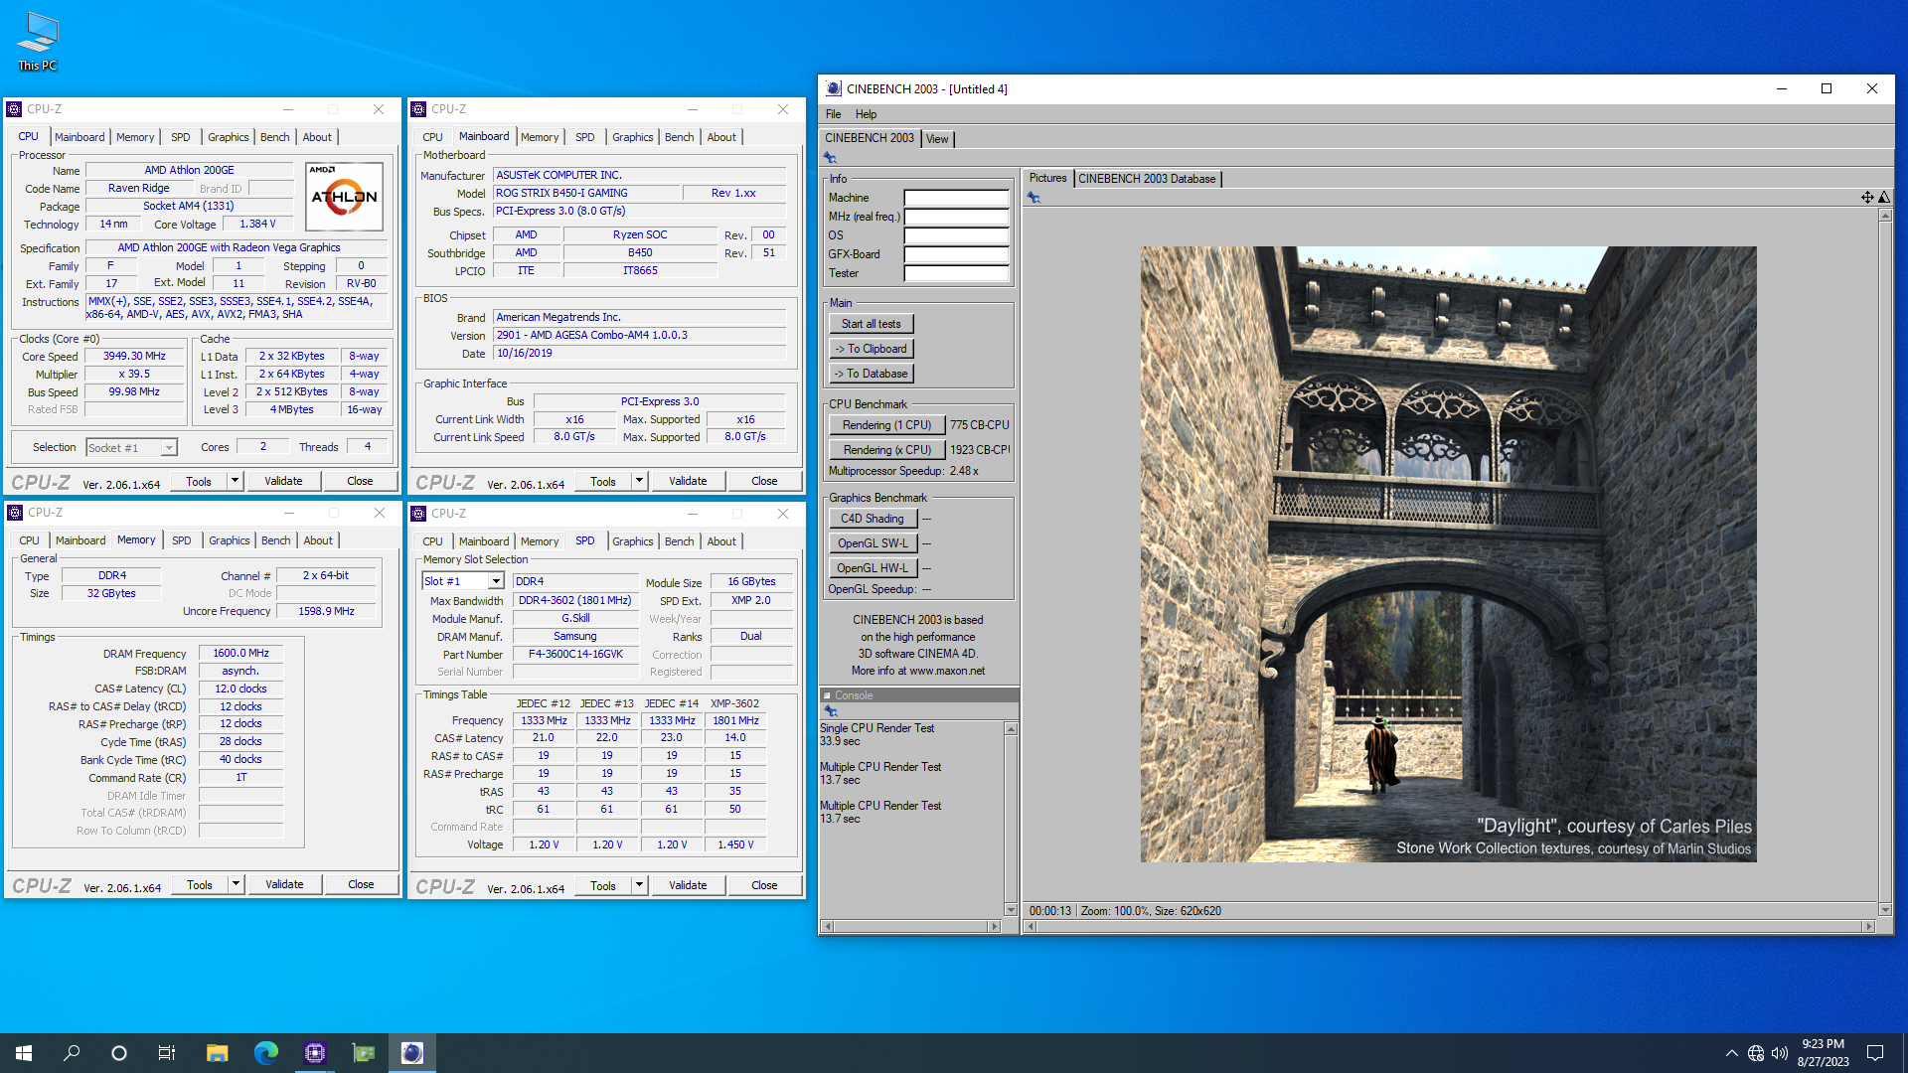The image size is (1908, 1073).
Task: Expand Tools dropdown arrow in CPU-Z Memory window
Action: pyautogui.click(x=237, y=884)
